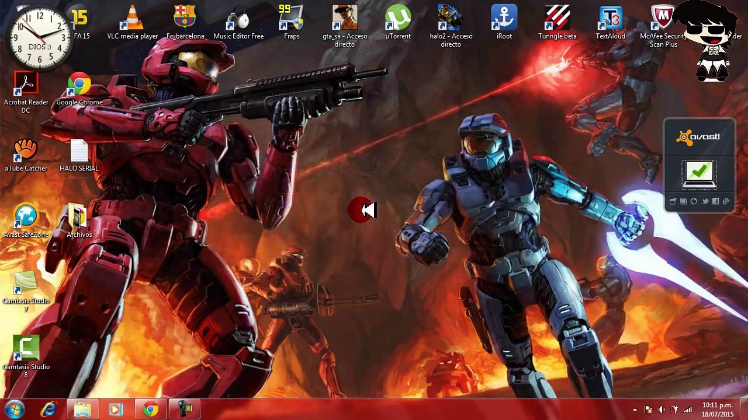Click the Twitter icon in avast gadget

(x=705, y=201)
